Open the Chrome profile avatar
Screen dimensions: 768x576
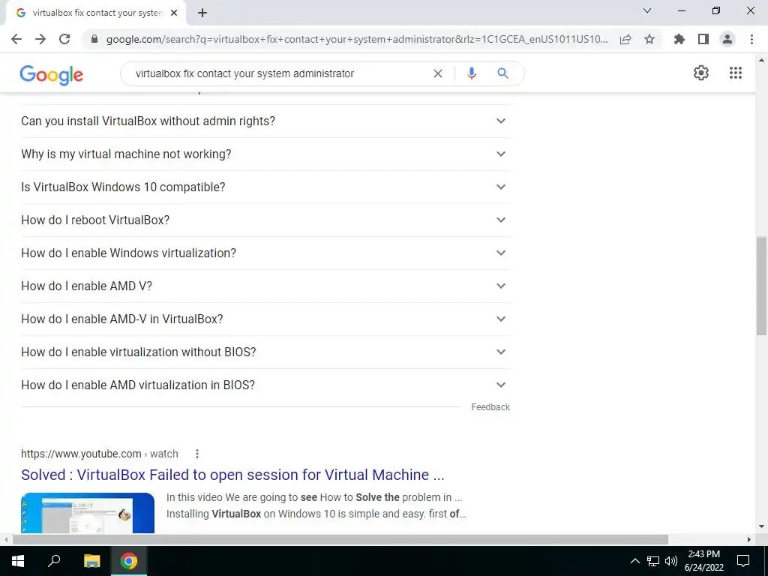click(727, 39)
